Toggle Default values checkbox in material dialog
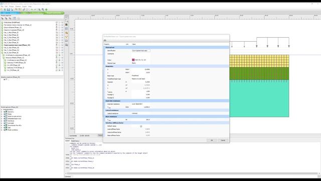 point(141,126)
